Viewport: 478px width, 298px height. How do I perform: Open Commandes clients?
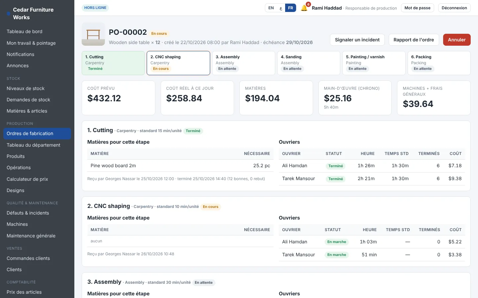pos(37,258)
